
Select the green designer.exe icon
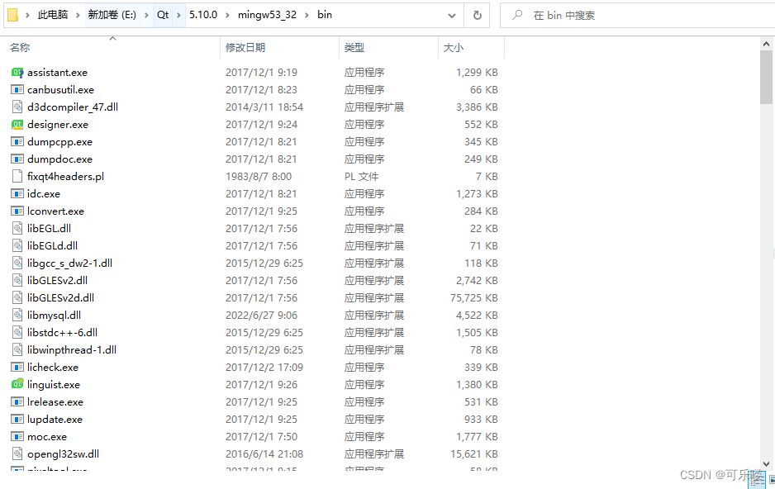17,125
